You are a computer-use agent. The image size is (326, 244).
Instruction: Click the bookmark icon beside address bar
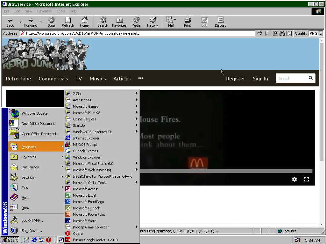267,33
